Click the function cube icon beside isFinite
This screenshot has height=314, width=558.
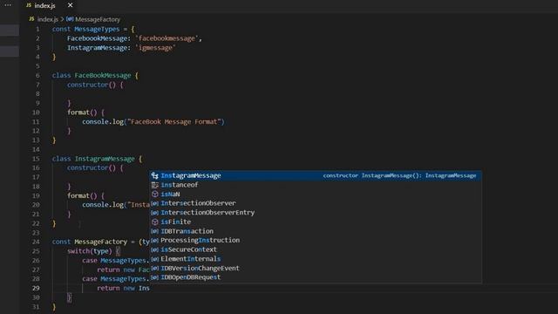[x=155, y=222]
